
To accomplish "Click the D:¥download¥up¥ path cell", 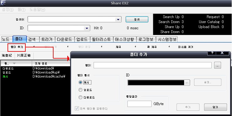I will 46,72.
